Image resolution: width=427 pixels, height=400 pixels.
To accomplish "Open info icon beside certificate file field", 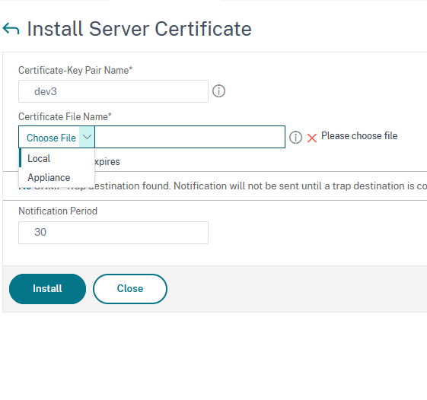I will pos(295,137).
